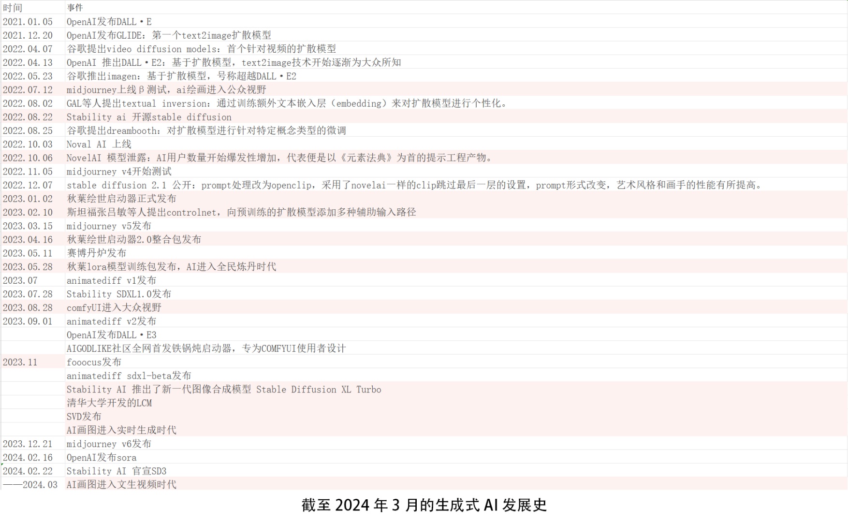Select the OpenAI发布sora cell
The width and height of the screenshot is (848, 522).
(x=456, y=457)
